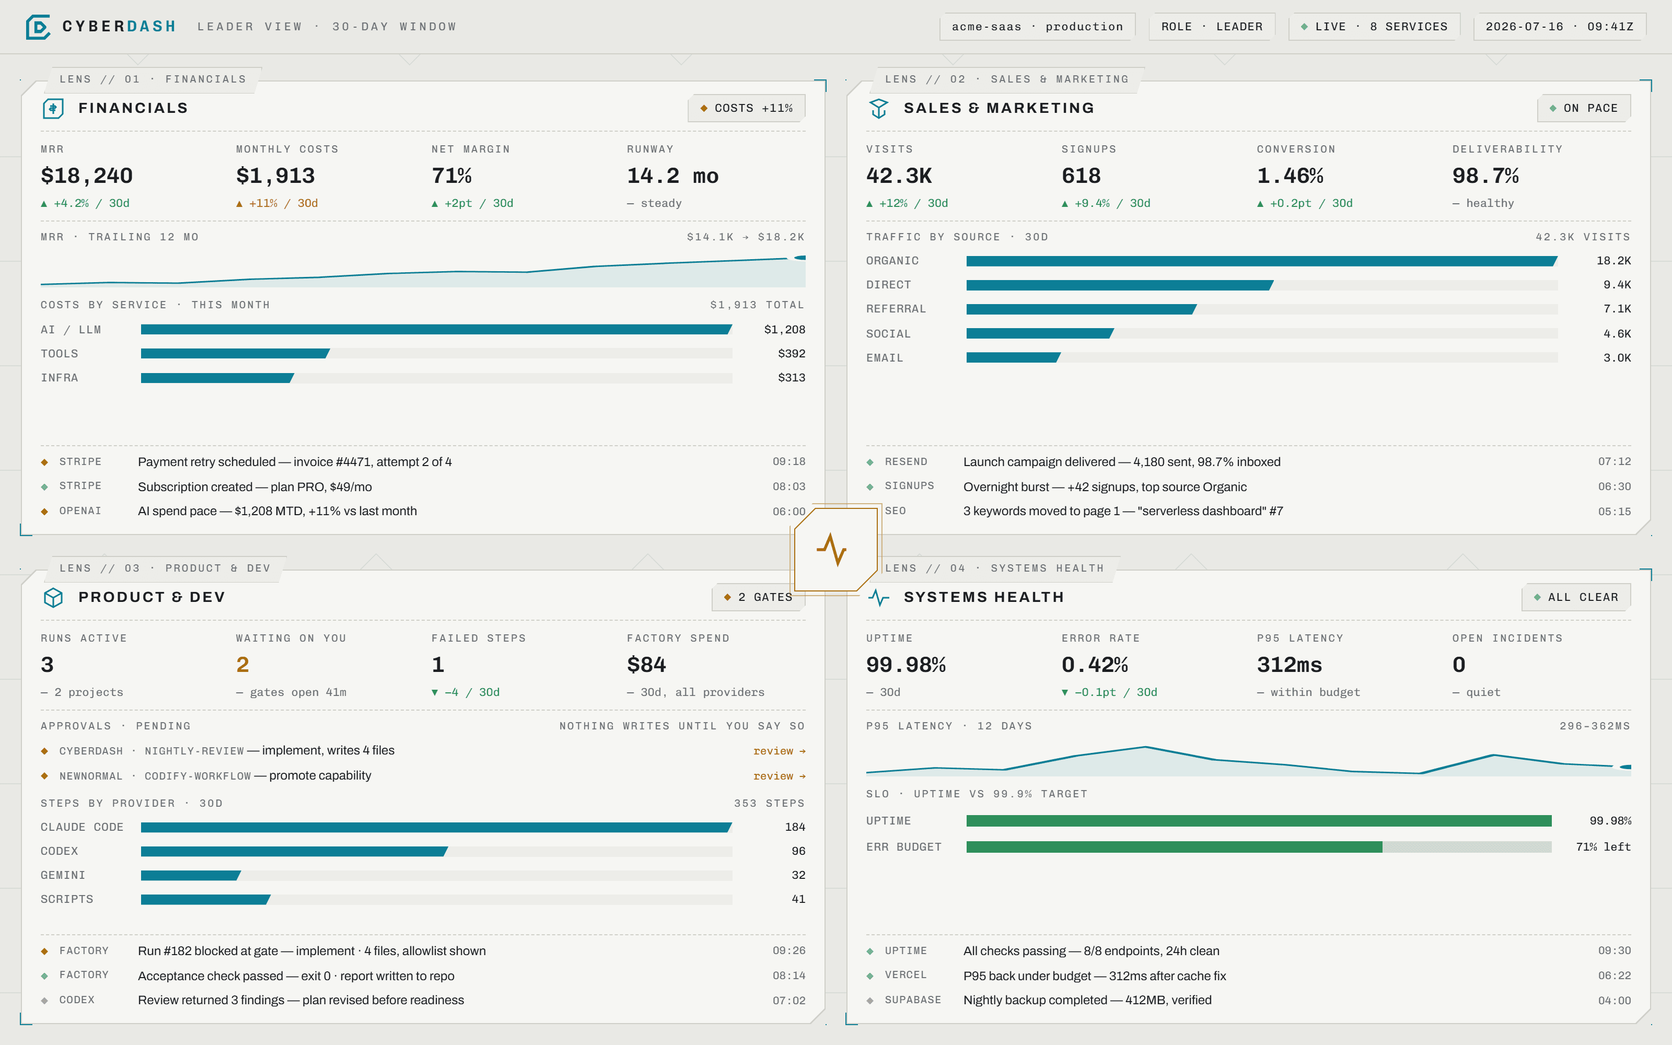The width and height of the screenshot is (1672, 1045).
Task: Select the P95 Latency value 312ms
Action: [1289, 665]
